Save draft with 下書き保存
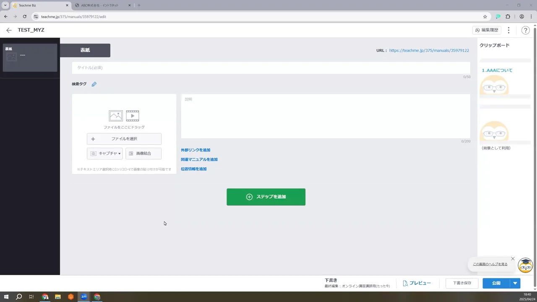The width and height of the screenshot is (537, 302). click(462, 283)
